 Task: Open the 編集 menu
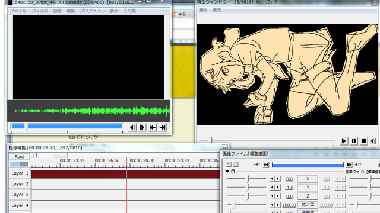tap(71, 11)
